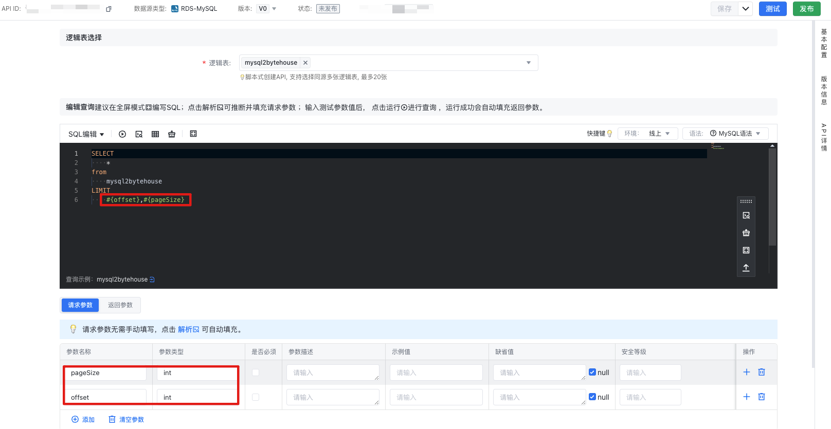Open the 版本信息 side tab

[824, 90]
